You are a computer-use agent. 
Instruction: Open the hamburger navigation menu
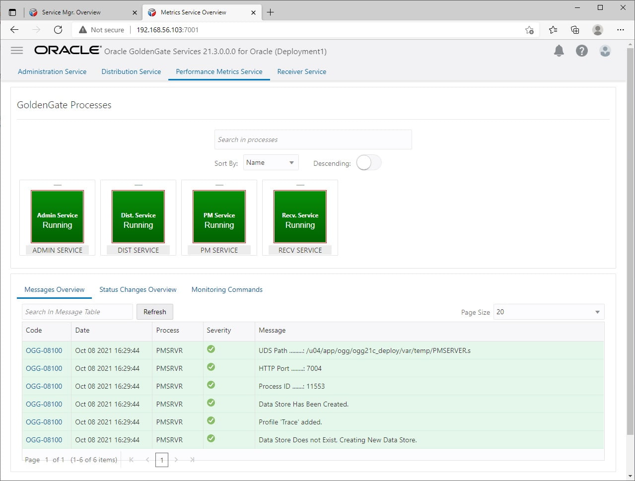click(x=17, y=51)
